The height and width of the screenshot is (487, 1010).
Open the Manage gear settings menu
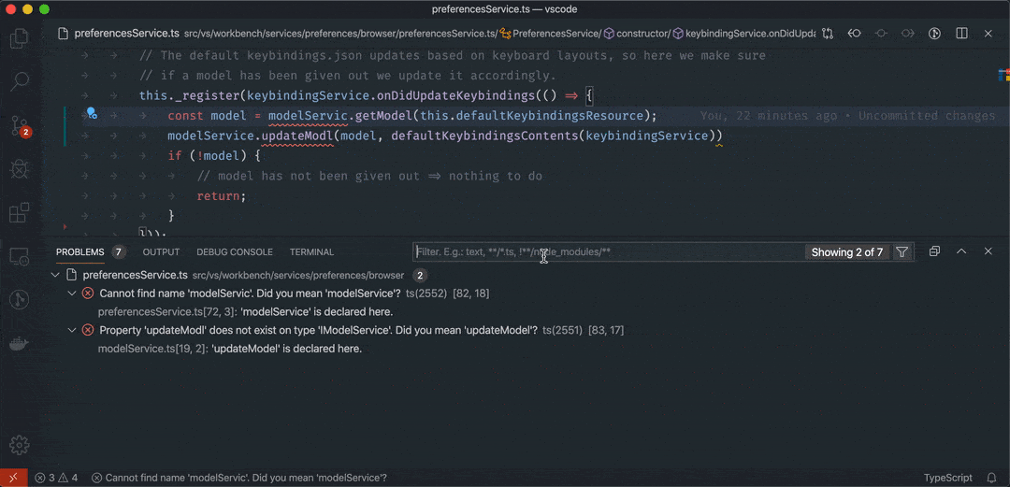(x=19, y=445)
